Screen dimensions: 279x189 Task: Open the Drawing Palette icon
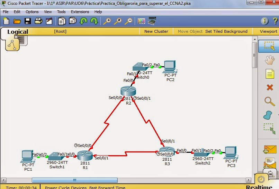pos(141,21)
